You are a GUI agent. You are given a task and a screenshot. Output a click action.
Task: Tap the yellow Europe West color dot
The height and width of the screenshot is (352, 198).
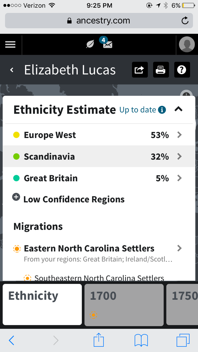pyautogui.click(x=17, y=135)
